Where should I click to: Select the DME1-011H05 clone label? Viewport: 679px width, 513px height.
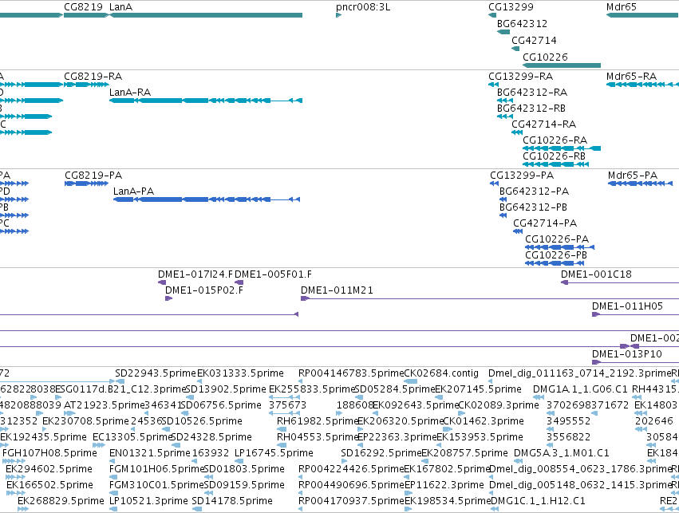627,306
